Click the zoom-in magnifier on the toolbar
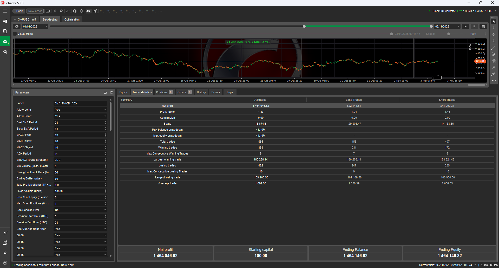This screenshot has width=499, height=268. 61,11
